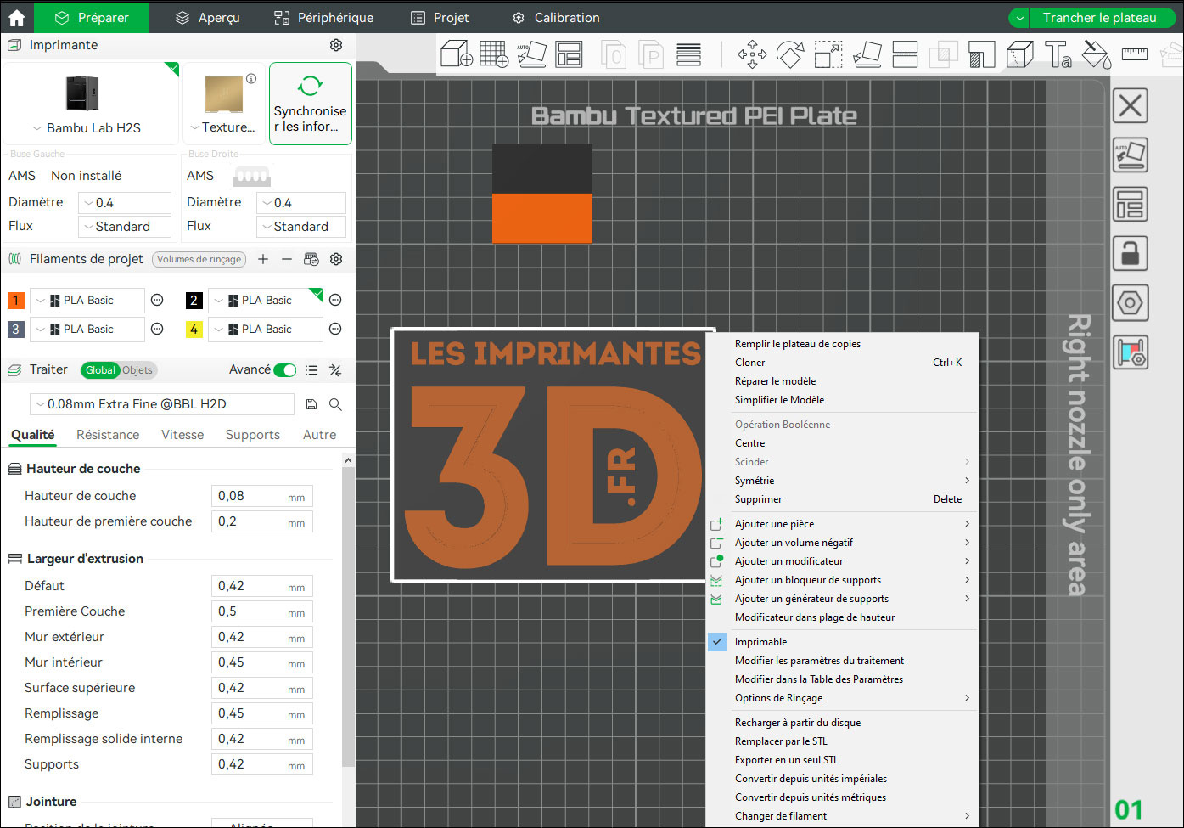Select the Scale tool icon
This screenshot has height=828, width=1184.
point(828,54)
